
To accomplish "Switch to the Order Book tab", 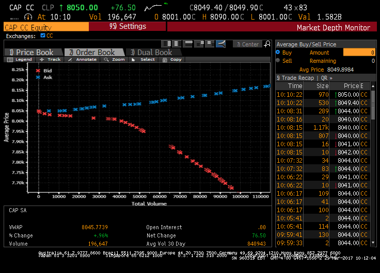I will pos(94,52).
